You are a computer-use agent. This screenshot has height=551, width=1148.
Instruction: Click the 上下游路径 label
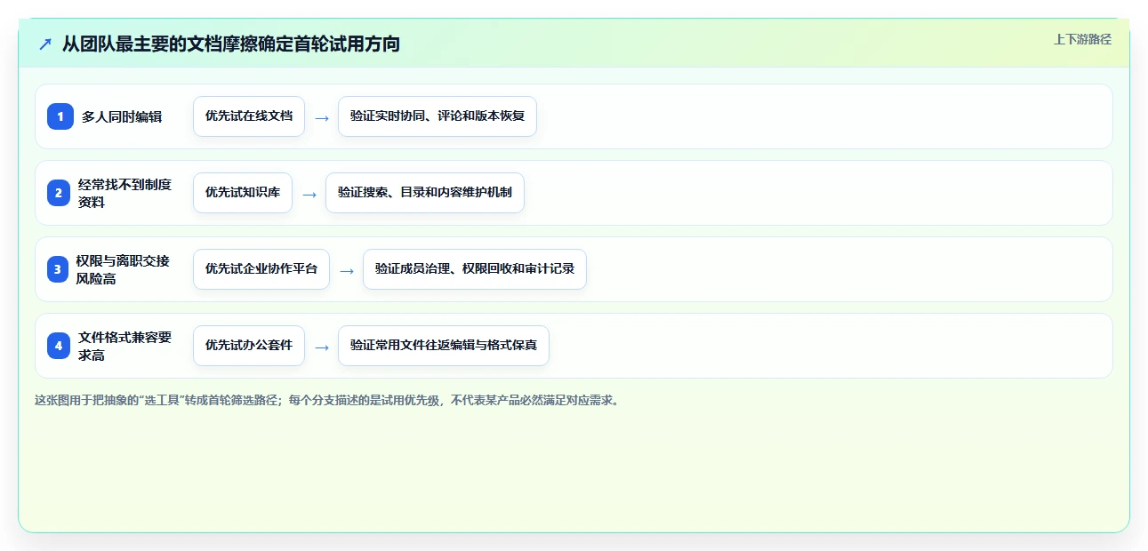click(x=1082, y=39)
